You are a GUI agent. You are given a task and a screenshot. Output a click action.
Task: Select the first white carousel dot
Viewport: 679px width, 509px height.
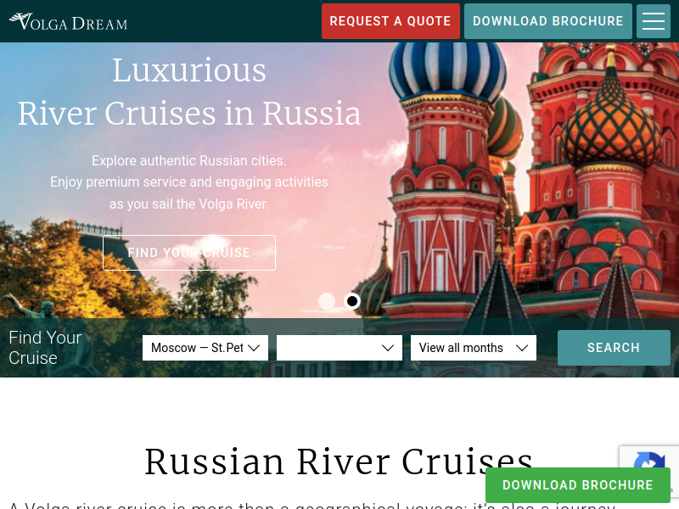click(x=327, y=301)
